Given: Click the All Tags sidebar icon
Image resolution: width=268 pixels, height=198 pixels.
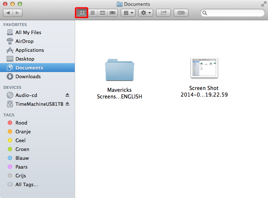Looking at the screenshot, I should [10, 184].
